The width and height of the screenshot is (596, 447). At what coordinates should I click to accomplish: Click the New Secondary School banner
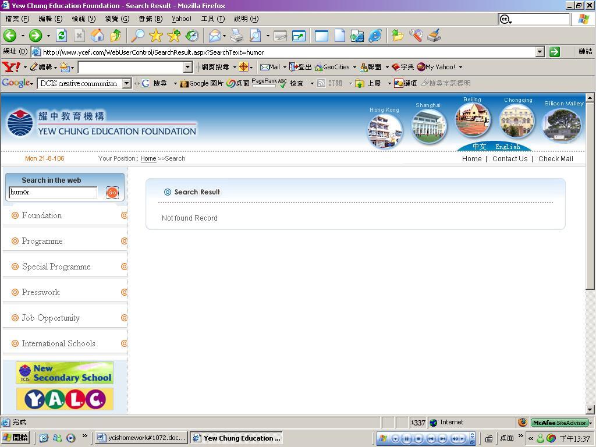pyautogui.click(x=65, y=373)
